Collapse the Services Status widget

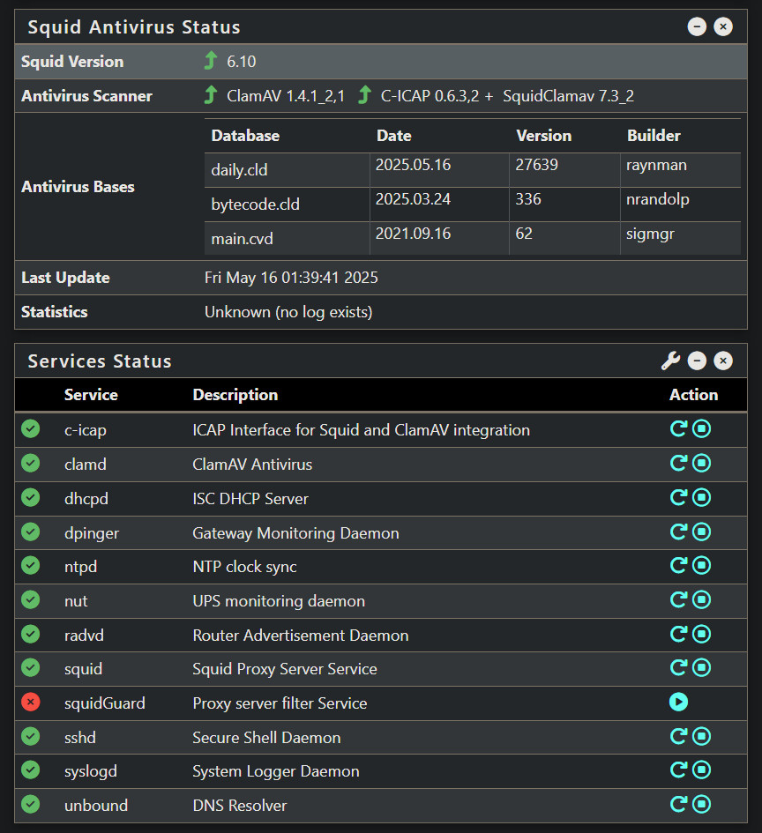(x=697, y=361)
